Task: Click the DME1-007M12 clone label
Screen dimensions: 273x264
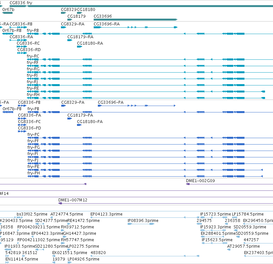Action: (x=73, y=200)
